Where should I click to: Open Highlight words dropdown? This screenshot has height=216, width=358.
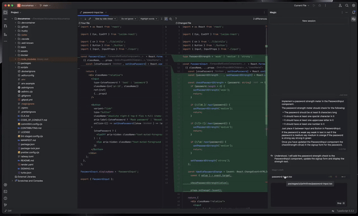tap(149, 18)
